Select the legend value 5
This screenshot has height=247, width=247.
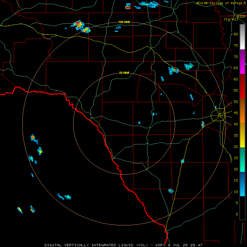(x=237, y=203)
